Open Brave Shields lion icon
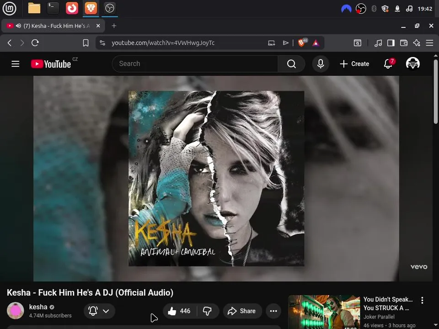Viewport: 439px width, 329px height. click(x=302, y=42)
